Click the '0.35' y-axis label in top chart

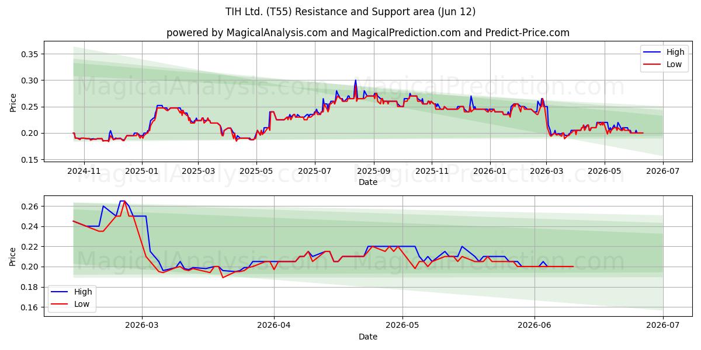[x=30, y=54]
